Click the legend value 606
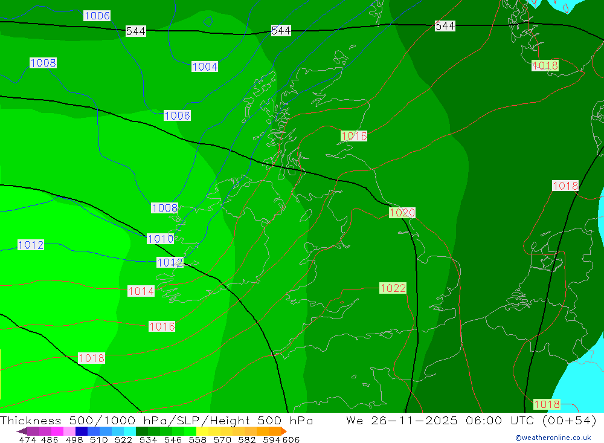Screen dimensions: 604x443 coord(291,440)
